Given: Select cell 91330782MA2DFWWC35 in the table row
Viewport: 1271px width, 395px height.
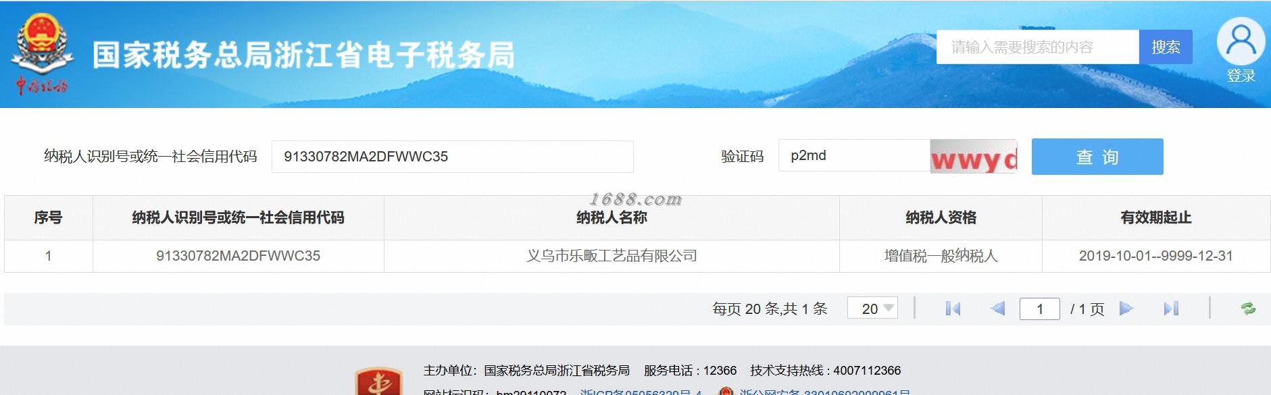Looking at the screenshot, I should tap(239, 256).
